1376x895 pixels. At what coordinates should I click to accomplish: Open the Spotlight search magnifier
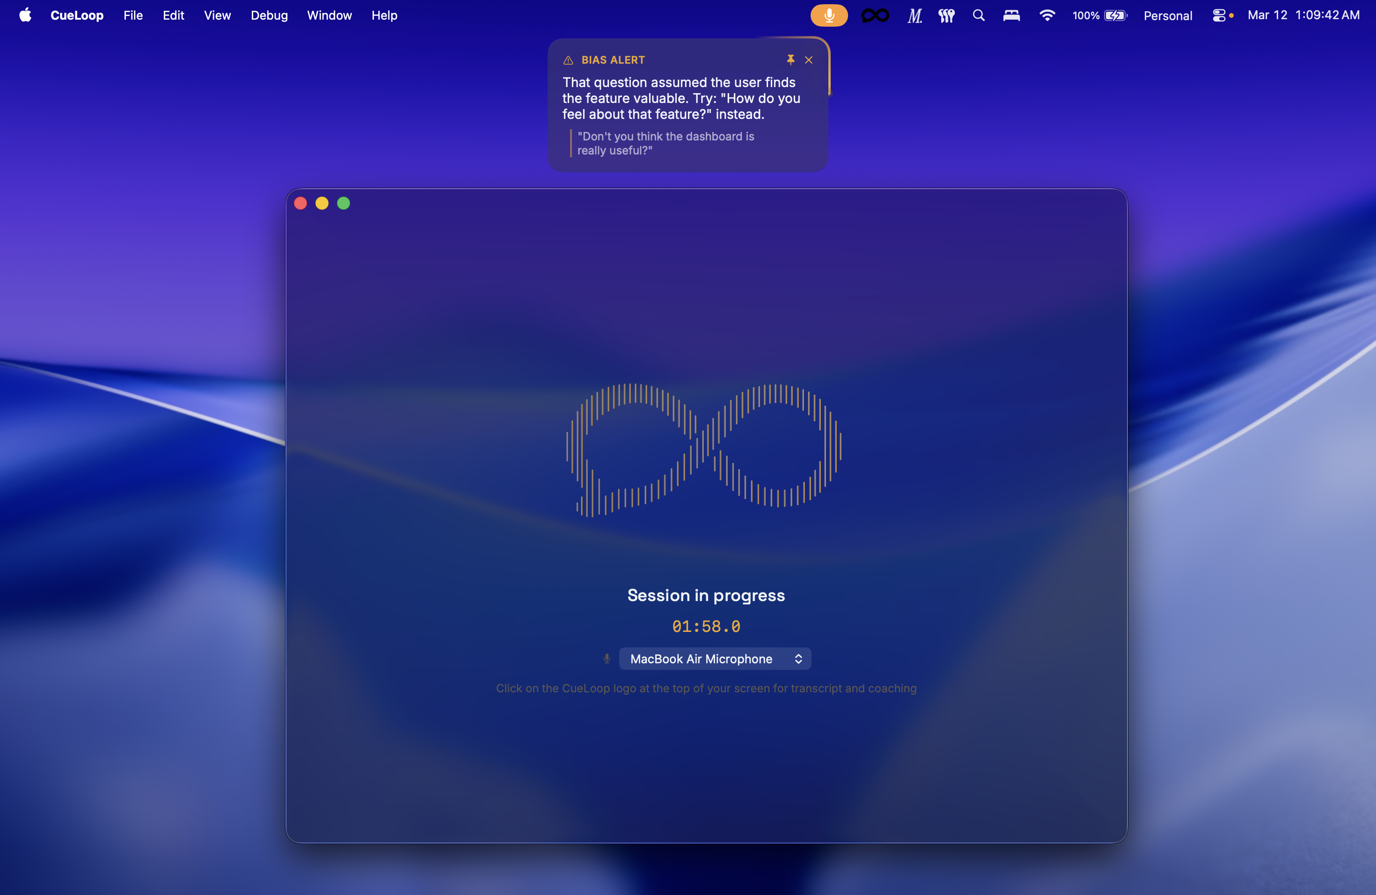pyautogui.click(x=978, y=15)
